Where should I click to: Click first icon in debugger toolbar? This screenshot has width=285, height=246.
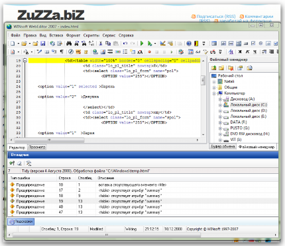[x=12, y=163]
